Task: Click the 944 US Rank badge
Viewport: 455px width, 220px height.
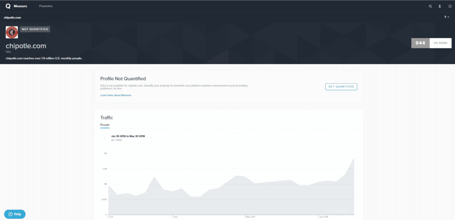Action: pos(431,43)
